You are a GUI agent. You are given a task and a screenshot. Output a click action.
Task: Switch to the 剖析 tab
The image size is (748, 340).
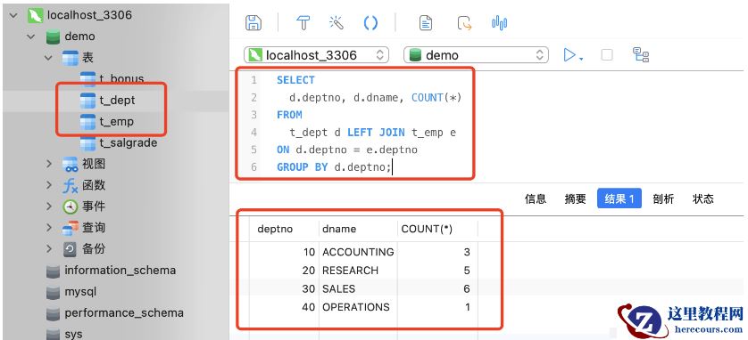(663, 198)
